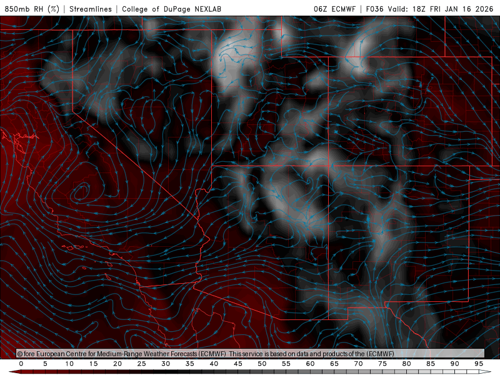Click the 95 value on the RH scale
This screenshot has height=375, width=500.
point(479,364)
